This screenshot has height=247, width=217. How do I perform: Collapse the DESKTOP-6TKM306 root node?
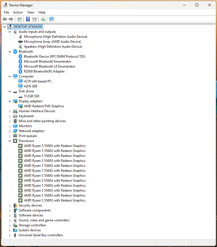point(5,27)
